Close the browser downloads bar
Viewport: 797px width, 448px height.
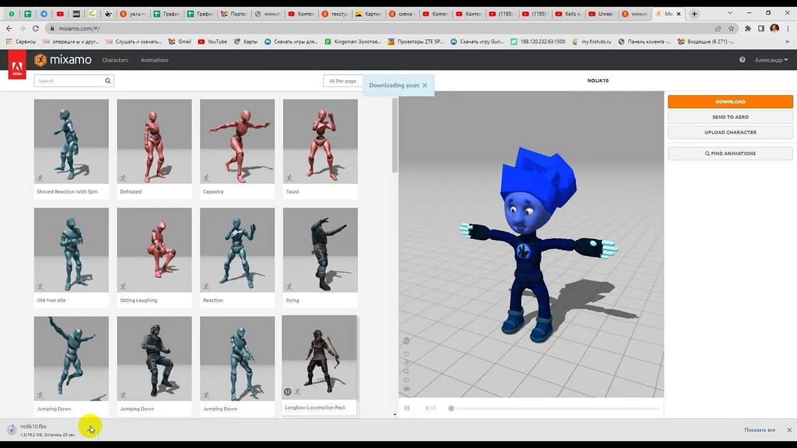point(789,430)
